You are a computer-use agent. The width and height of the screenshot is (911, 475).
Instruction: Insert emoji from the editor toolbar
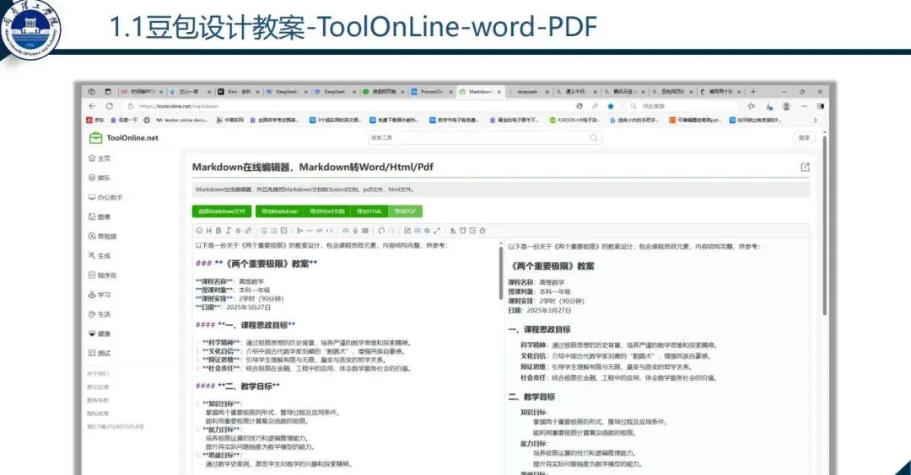tap(199, 230)
